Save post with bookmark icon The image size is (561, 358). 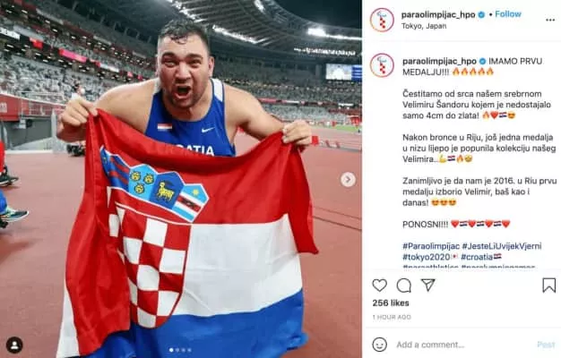tap(548, 286)
